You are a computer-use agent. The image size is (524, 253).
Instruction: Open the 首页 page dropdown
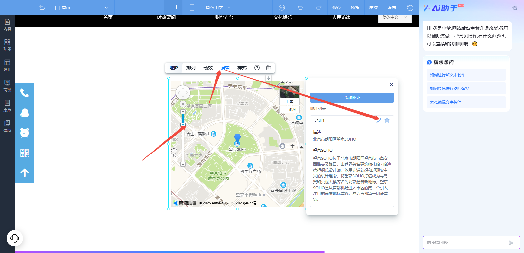click(x=82, y=8)
